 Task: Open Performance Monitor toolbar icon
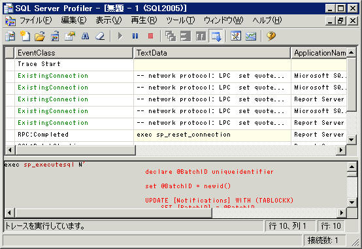[251, 36]
